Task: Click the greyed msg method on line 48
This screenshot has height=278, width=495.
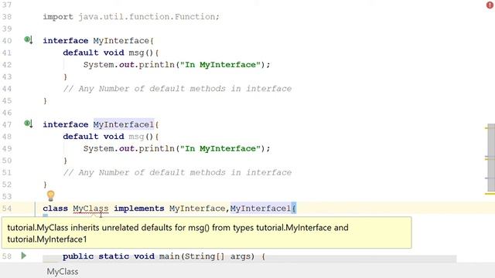Action: point(136,137)
